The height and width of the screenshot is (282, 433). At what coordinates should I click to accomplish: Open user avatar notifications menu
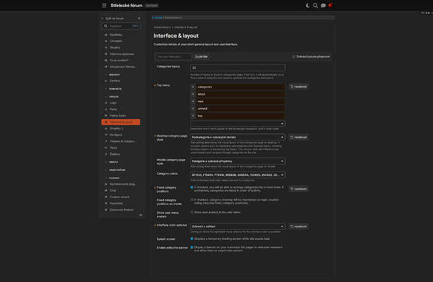(x=331, y=5)
